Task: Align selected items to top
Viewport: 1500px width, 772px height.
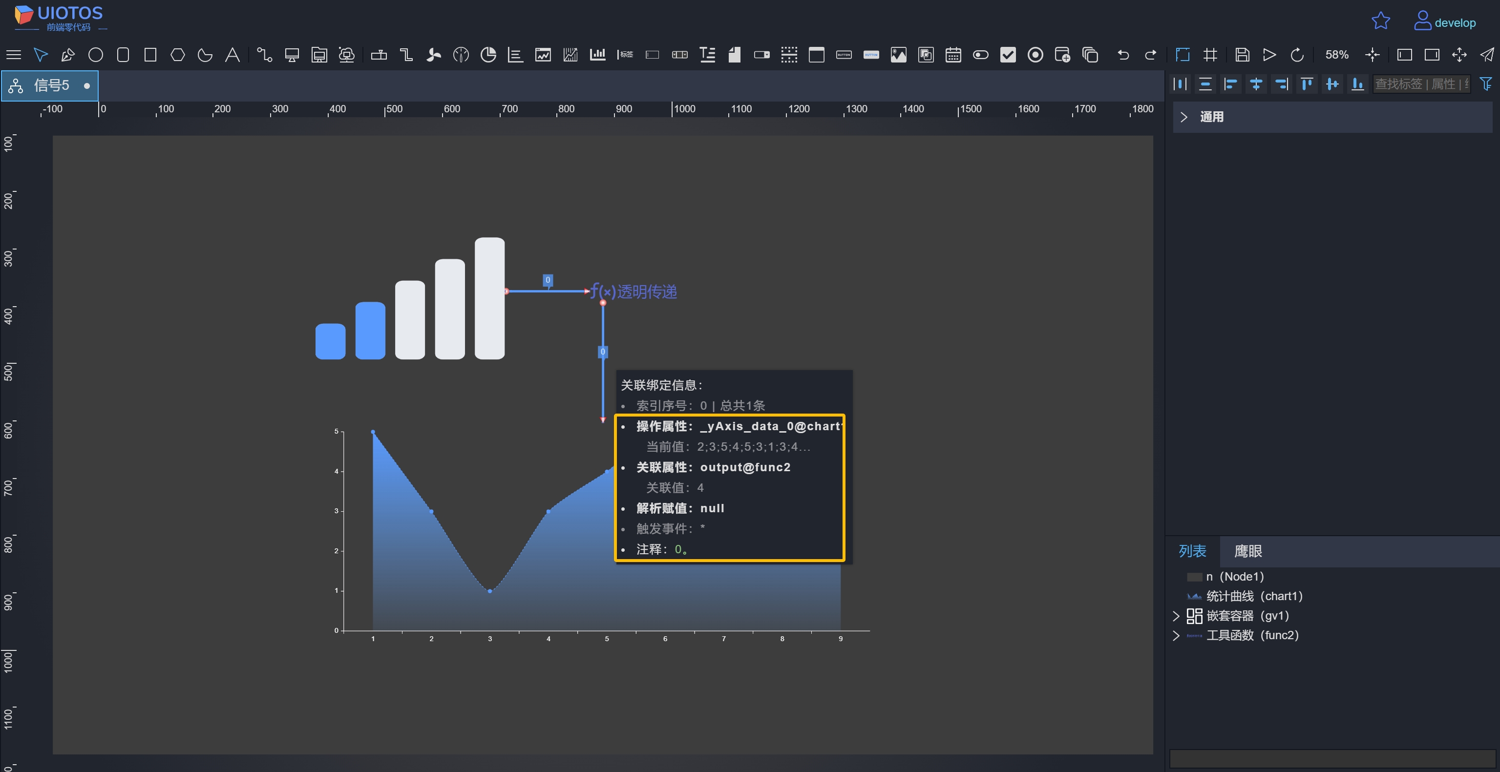Action: point(1307,84)
